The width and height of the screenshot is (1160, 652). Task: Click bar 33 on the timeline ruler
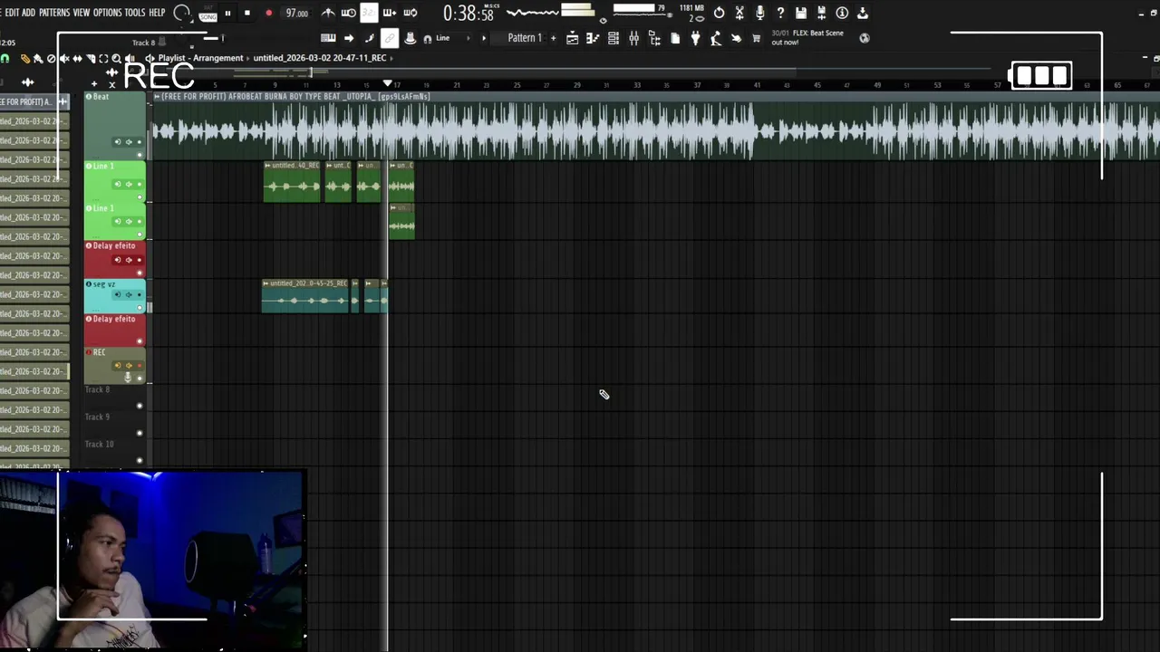coord(637,85)
